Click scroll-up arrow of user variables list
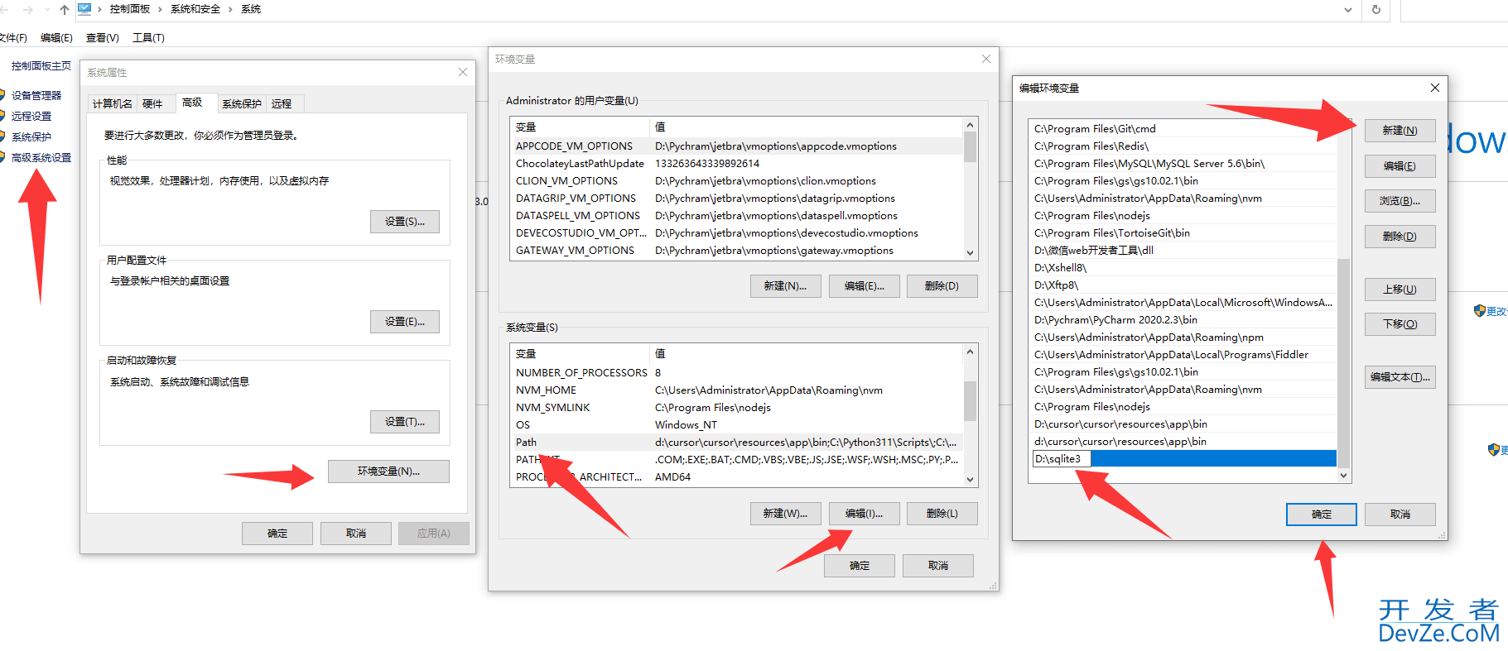1508x651 pixels. click(971, 125)
